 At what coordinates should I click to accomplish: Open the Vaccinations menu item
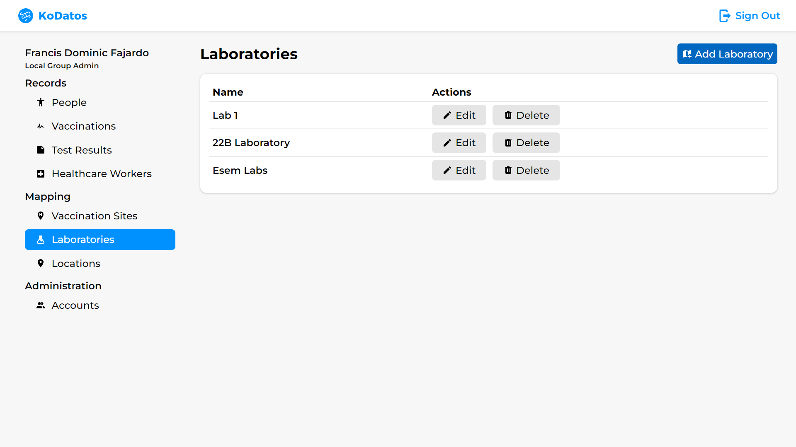tap(83, 126)
